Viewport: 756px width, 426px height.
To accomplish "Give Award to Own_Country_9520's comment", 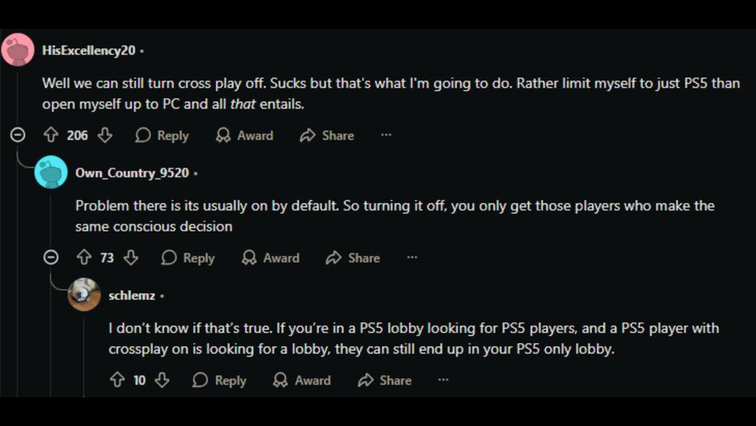I will click(270, 257).
